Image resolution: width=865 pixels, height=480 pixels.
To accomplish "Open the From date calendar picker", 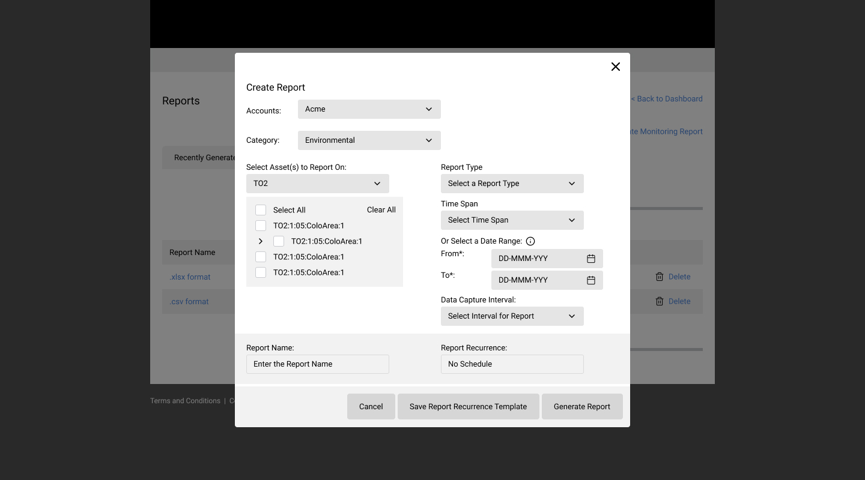I will coord(590,259).
